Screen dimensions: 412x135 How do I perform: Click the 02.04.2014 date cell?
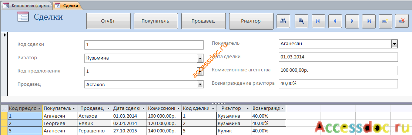pyautogui.click(x=130, y=123)
